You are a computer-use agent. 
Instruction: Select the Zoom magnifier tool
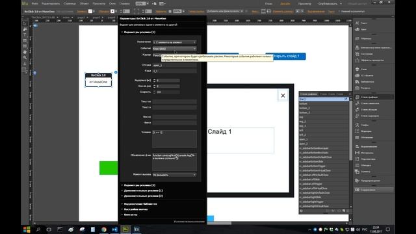[25, 58]
